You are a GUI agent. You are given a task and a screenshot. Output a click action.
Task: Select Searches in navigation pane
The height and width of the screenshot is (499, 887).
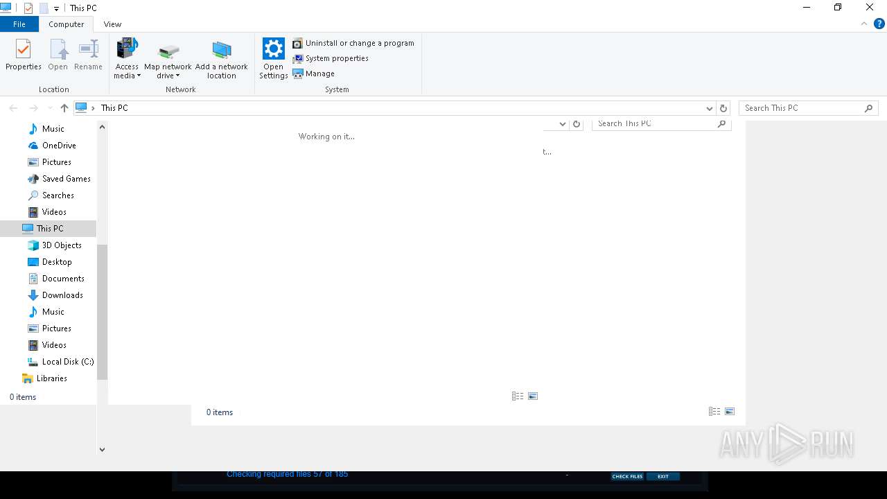(x=57, y=195)
